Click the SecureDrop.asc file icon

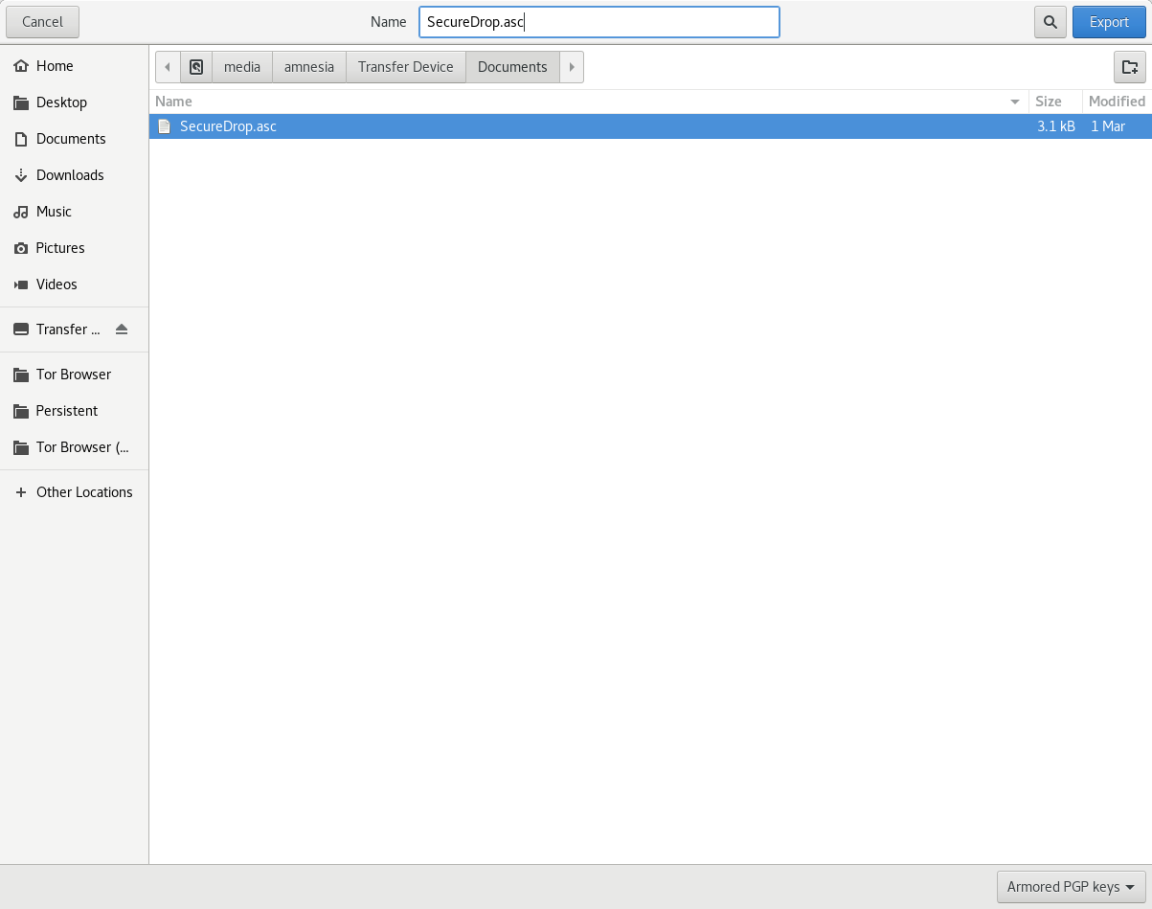point(164,126)
